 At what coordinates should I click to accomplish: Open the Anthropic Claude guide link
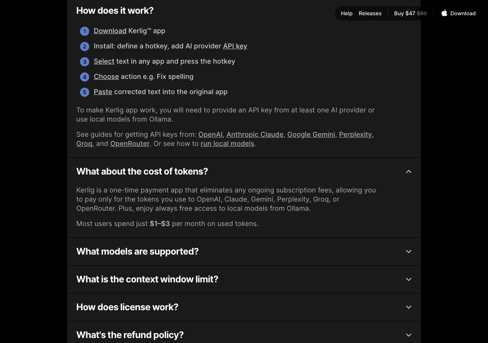pos(255,135)
